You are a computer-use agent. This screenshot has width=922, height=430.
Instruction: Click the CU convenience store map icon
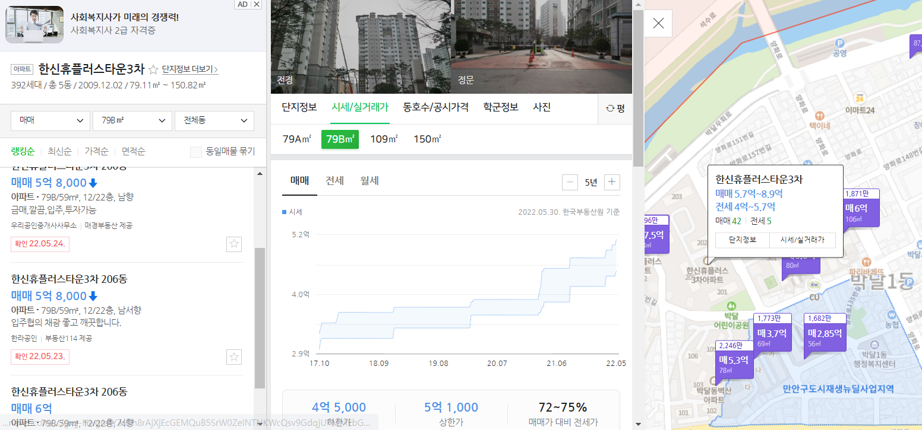coord(814,284)
